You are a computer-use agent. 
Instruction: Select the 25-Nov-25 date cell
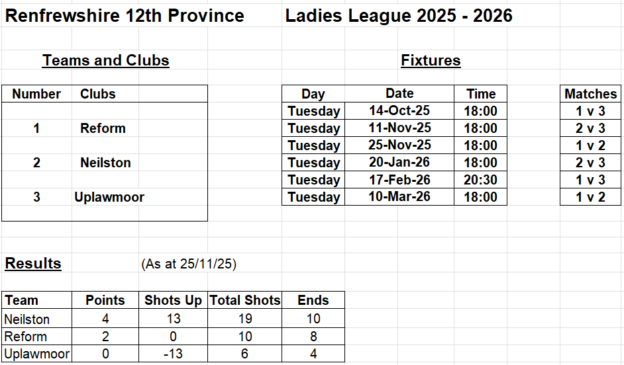[x=399, y=145]
